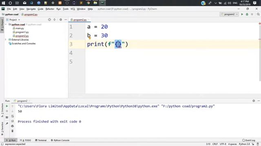Open the Navigate menu
The height and width of the screenshot is (146, 261).
coord(31,9)
